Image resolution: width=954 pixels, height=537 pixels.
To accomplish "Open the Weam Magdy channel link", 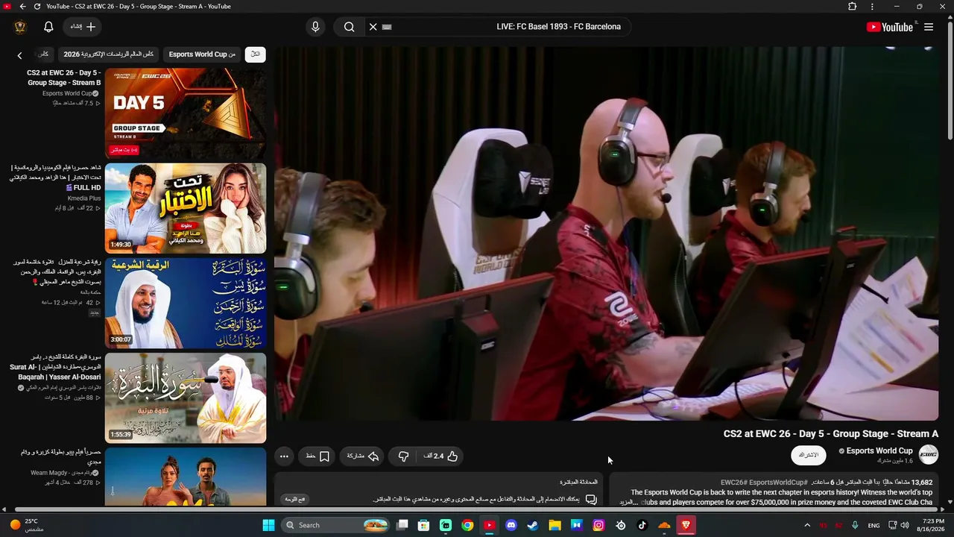I will click(61, 473).
